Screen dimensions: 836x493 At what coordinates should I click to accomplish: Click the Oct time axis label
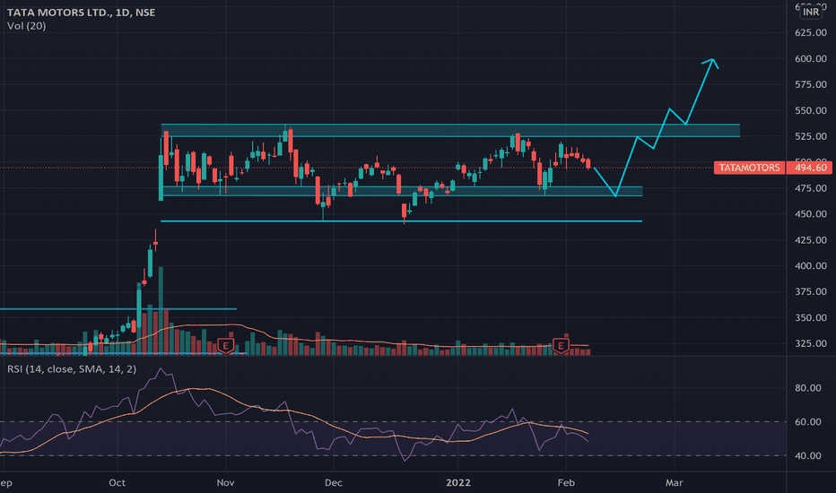[117, 482]
